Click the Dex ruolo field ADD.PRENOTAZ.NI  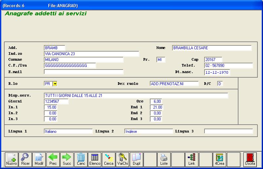[174, 84]
